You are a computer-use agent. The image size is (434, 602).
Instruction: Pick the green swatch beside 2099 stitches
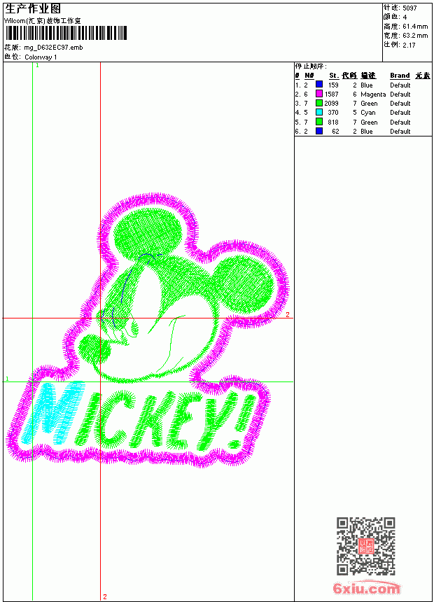click(x=318, y=103)
